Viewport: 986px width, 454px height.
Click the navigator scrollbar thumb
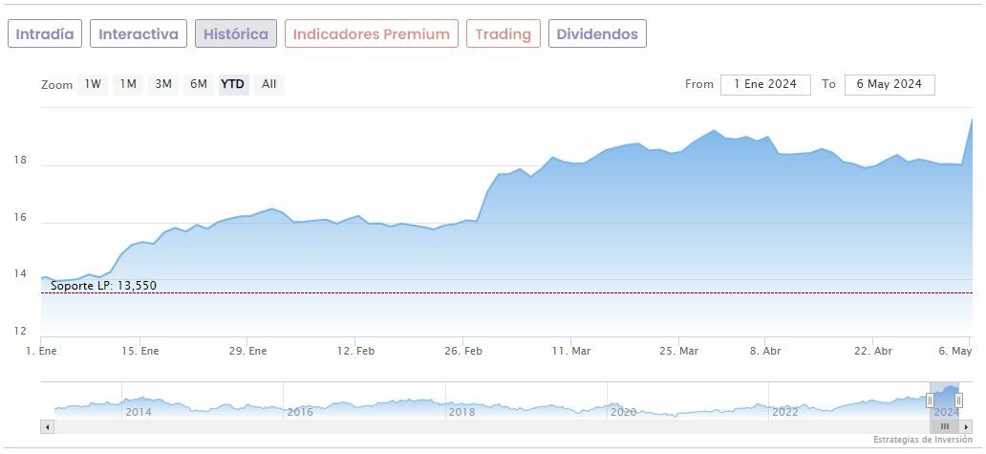[944, 426]
